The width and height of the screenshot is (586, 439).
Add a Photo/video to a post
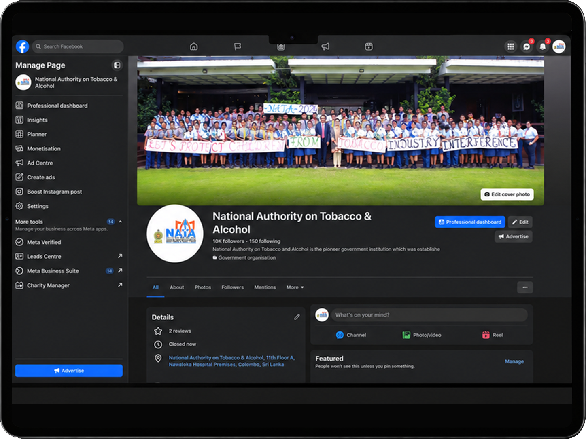pos(422,335)
